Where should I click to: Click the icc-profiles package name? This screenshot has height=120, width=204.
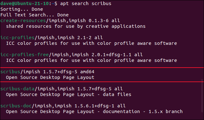pos(17,38)
